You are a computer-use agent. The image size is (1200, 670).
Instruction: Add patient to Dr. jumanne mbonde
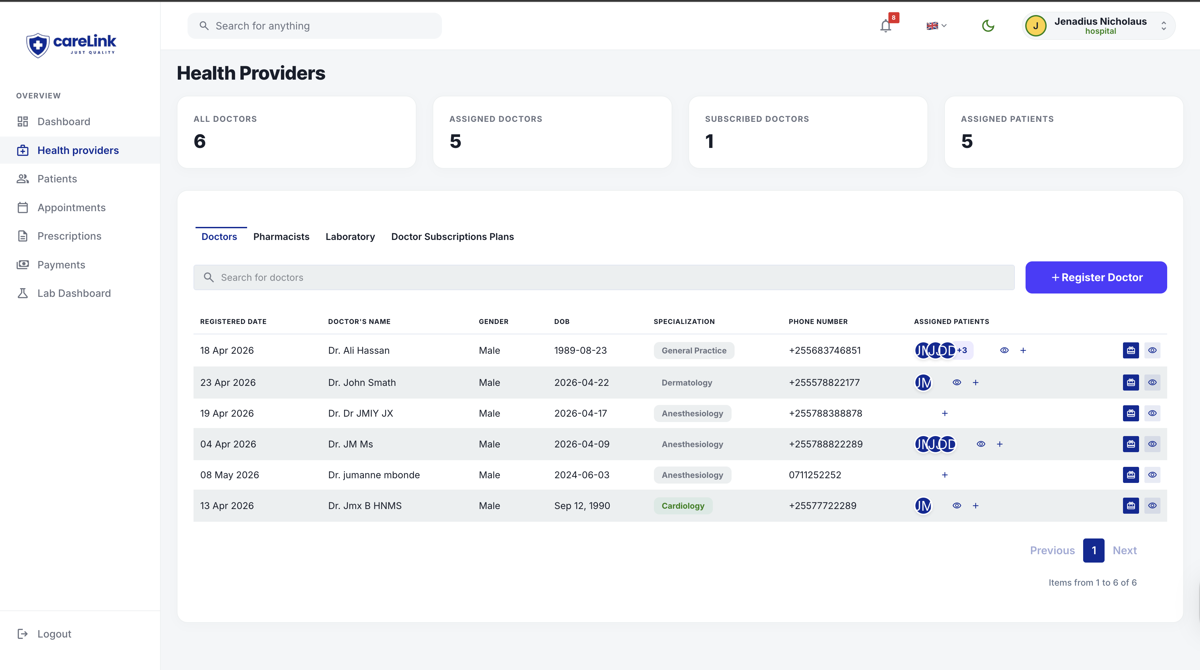pyautogui.click(x=945, y=475)
